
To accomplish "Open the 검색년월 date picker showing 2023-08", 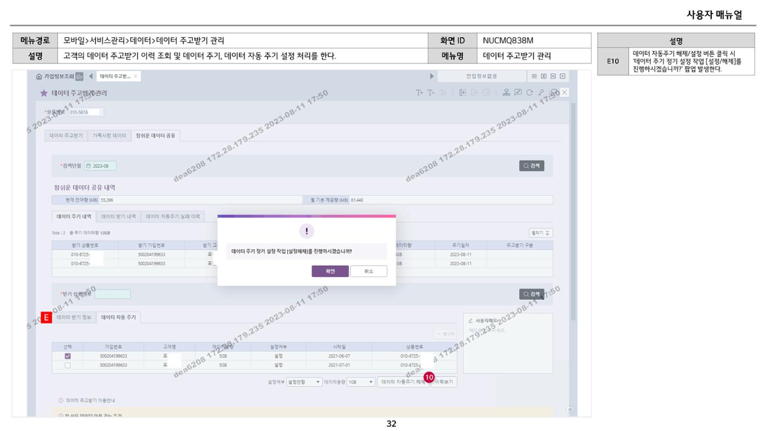I will [x=100, y=166].
